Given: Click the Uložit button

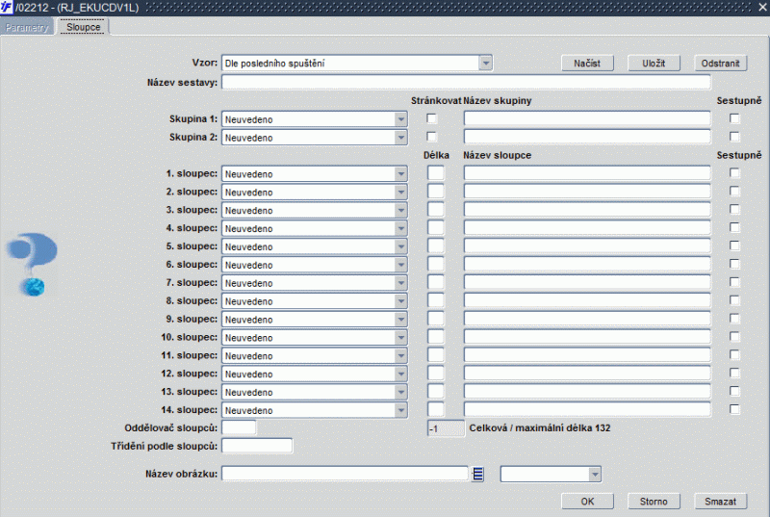Looking at the screenshot, I should click(654, 63).
